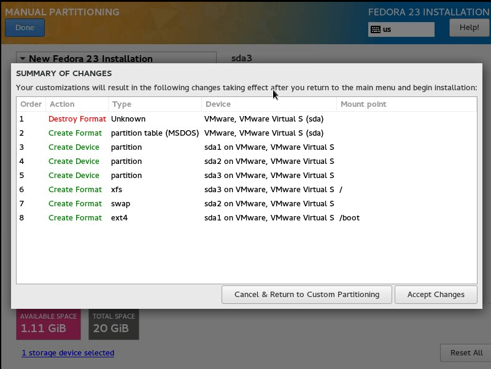This screenshot has width=491, height=369.
Task: Click VMware Virtual S (sda) in row 1
Action: pos(264,118)
